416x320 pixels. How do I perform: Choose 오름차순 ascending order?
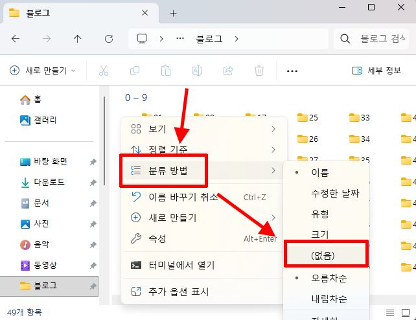point(326,278)
